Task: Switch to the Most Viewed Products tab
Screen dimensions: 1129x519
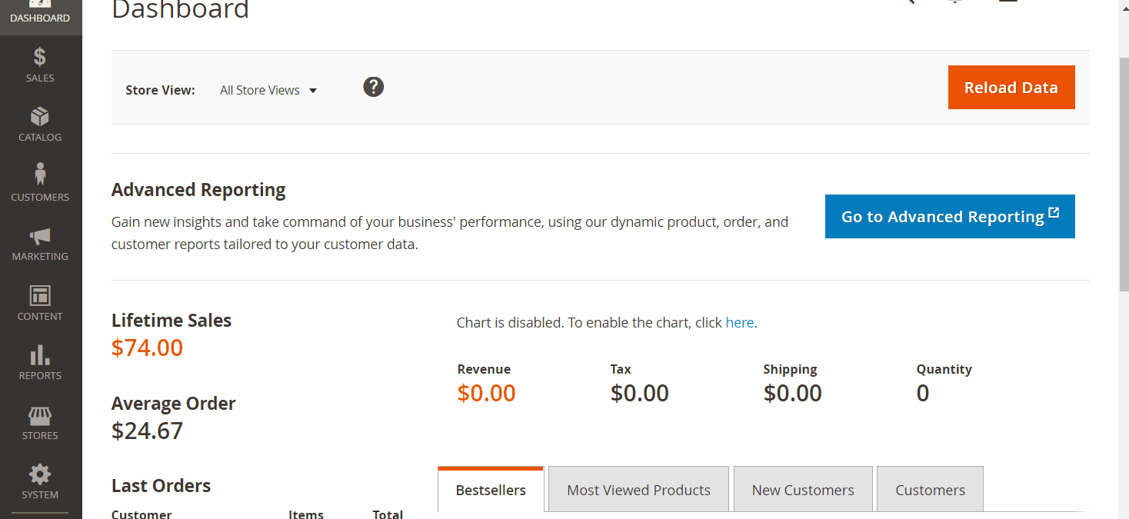Action: click(638, 490)
